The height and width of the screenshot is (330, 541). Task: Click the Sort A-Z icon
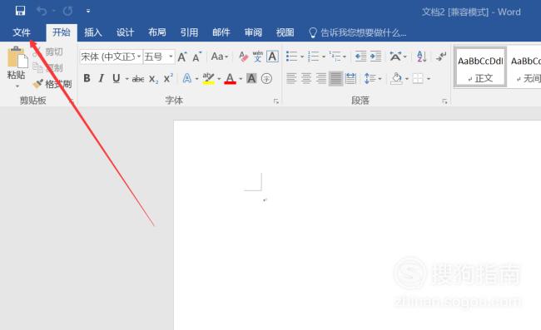tap(422, 57)
